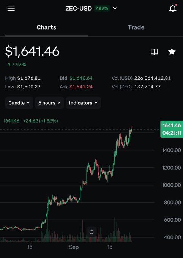
Task: Tap the 1000.00 price axis label
Action: point(172,185)
